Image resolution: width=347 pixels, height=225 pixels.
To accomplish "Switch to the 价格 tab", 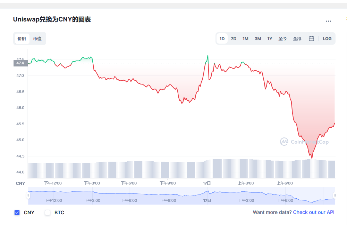I will coord(22,39).
